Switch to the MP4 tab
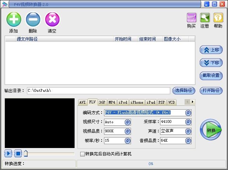This screenshot has height=170, width=228. [112, 102]
